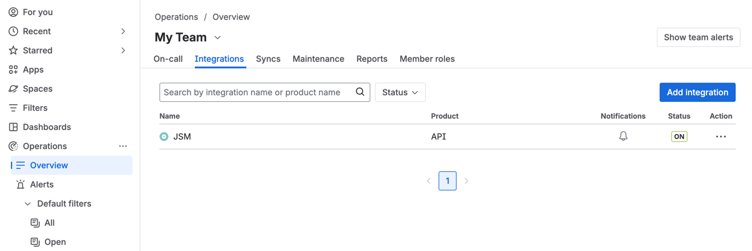Screen dimensions: 752x251
Task: Open Alerts under Operations
Action: pos(41,185)
